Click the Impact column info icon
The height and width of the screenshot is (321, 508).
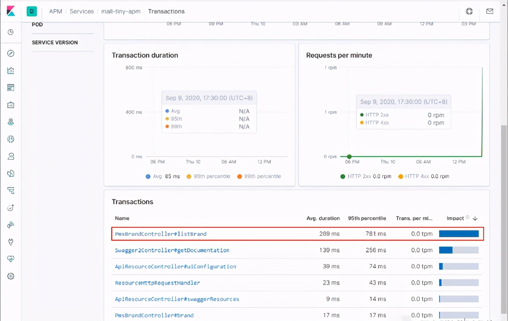[x=467, y=218]
